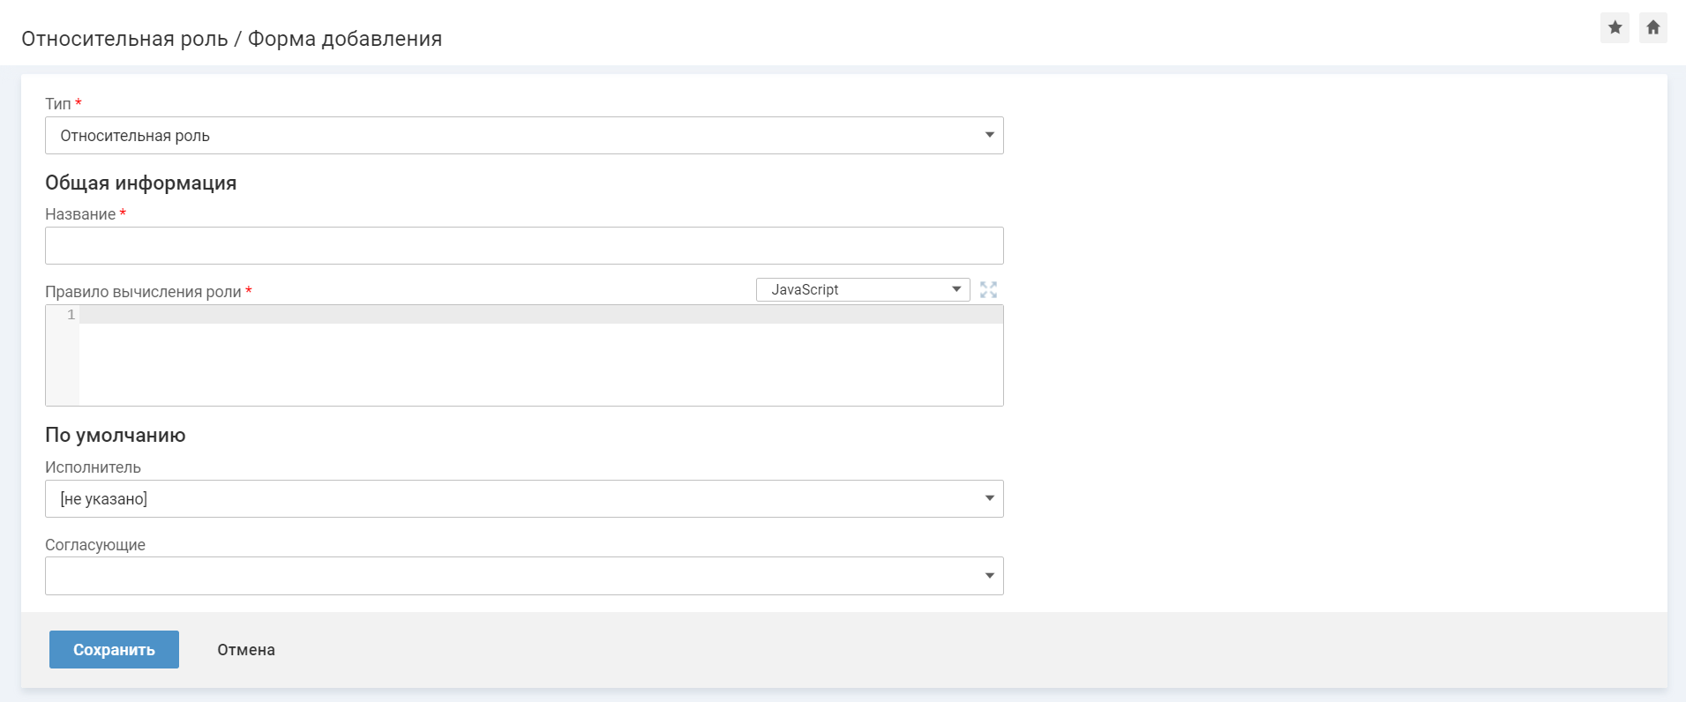This screenshot has width=1686, height=702.
Task: Click Отмена to cancel the form
Action: coord(246,650)
